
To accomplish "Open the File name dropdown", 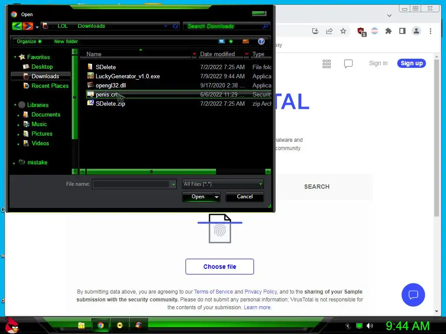I will [173, 184].
